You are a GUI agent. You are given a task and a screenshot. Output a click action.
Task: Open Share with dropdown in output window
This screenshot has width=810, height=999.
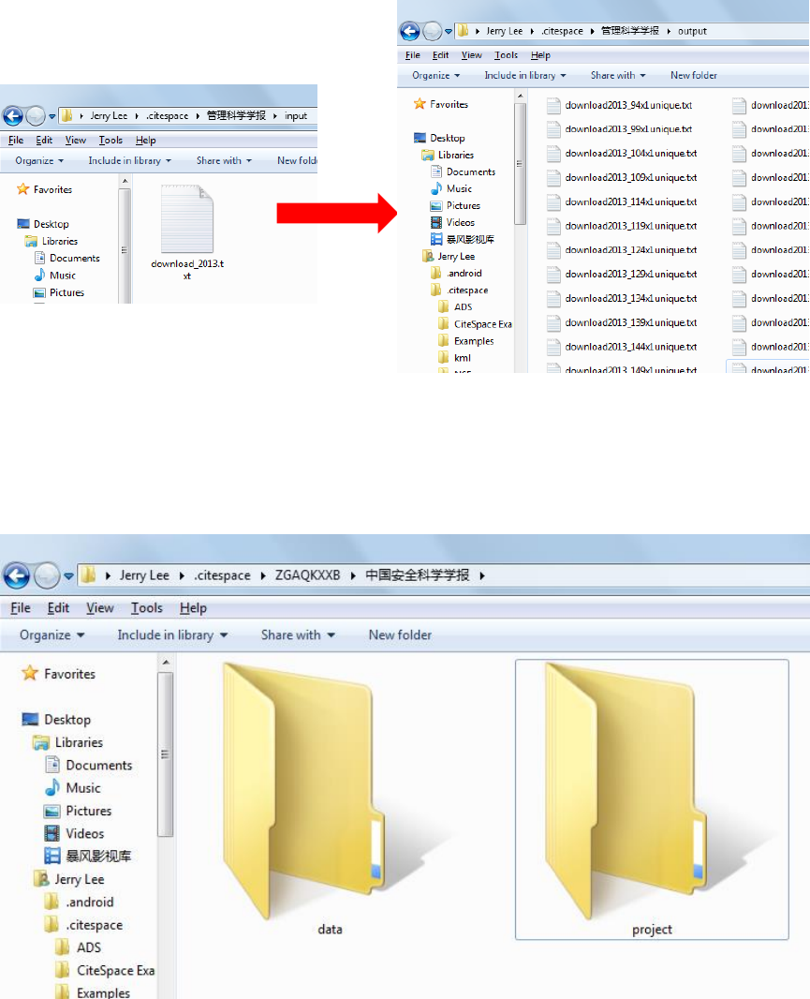[x=618, y=75]
